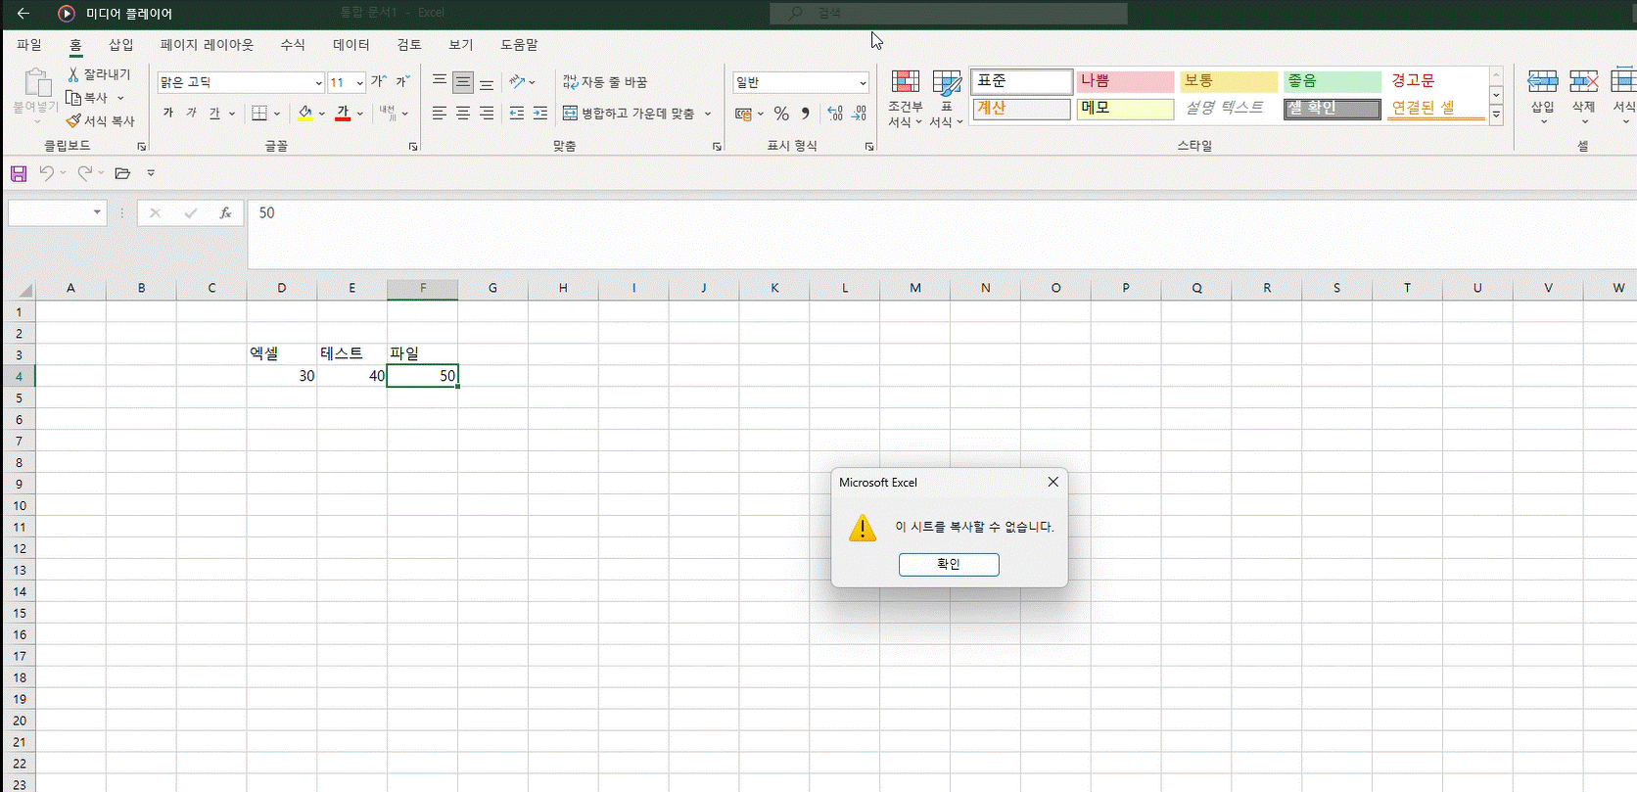
Task: Toggle bold (가) formatting
Action: click(168, 114)
